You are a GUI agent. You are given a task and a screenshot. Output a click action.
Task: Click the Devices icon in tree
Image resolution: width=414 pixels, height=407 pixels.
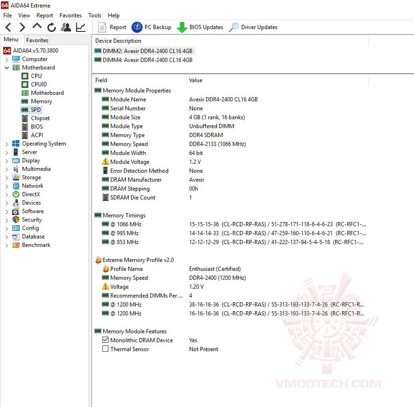pyautogui.click(x=16, y=203)
